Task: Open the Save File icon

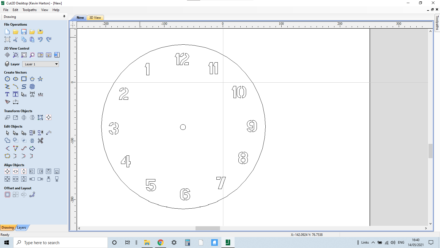Action: (x=24, y=32)
